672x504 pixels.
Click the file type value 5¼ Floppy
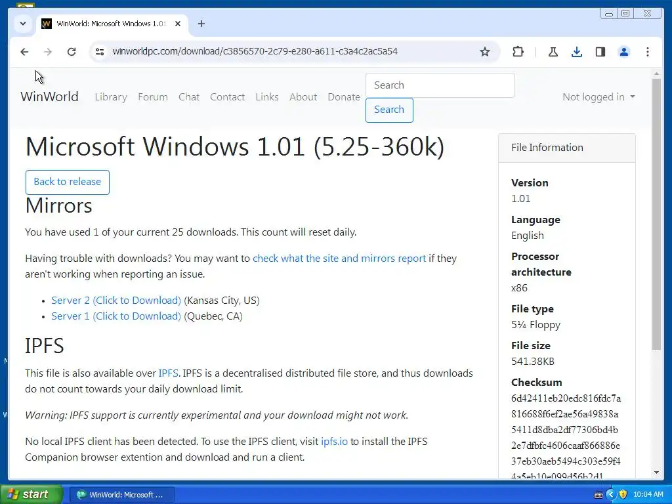(x=535, y=325)
